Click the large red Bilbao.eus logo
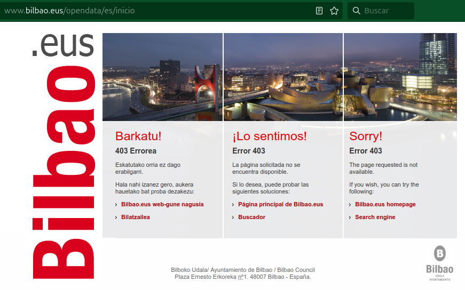Screen dimensions: 465x290 (63, 160)
